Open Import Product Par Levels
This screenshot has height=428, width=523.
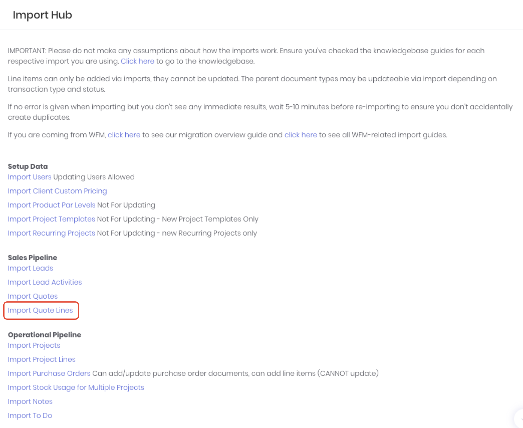coord(51,205)
